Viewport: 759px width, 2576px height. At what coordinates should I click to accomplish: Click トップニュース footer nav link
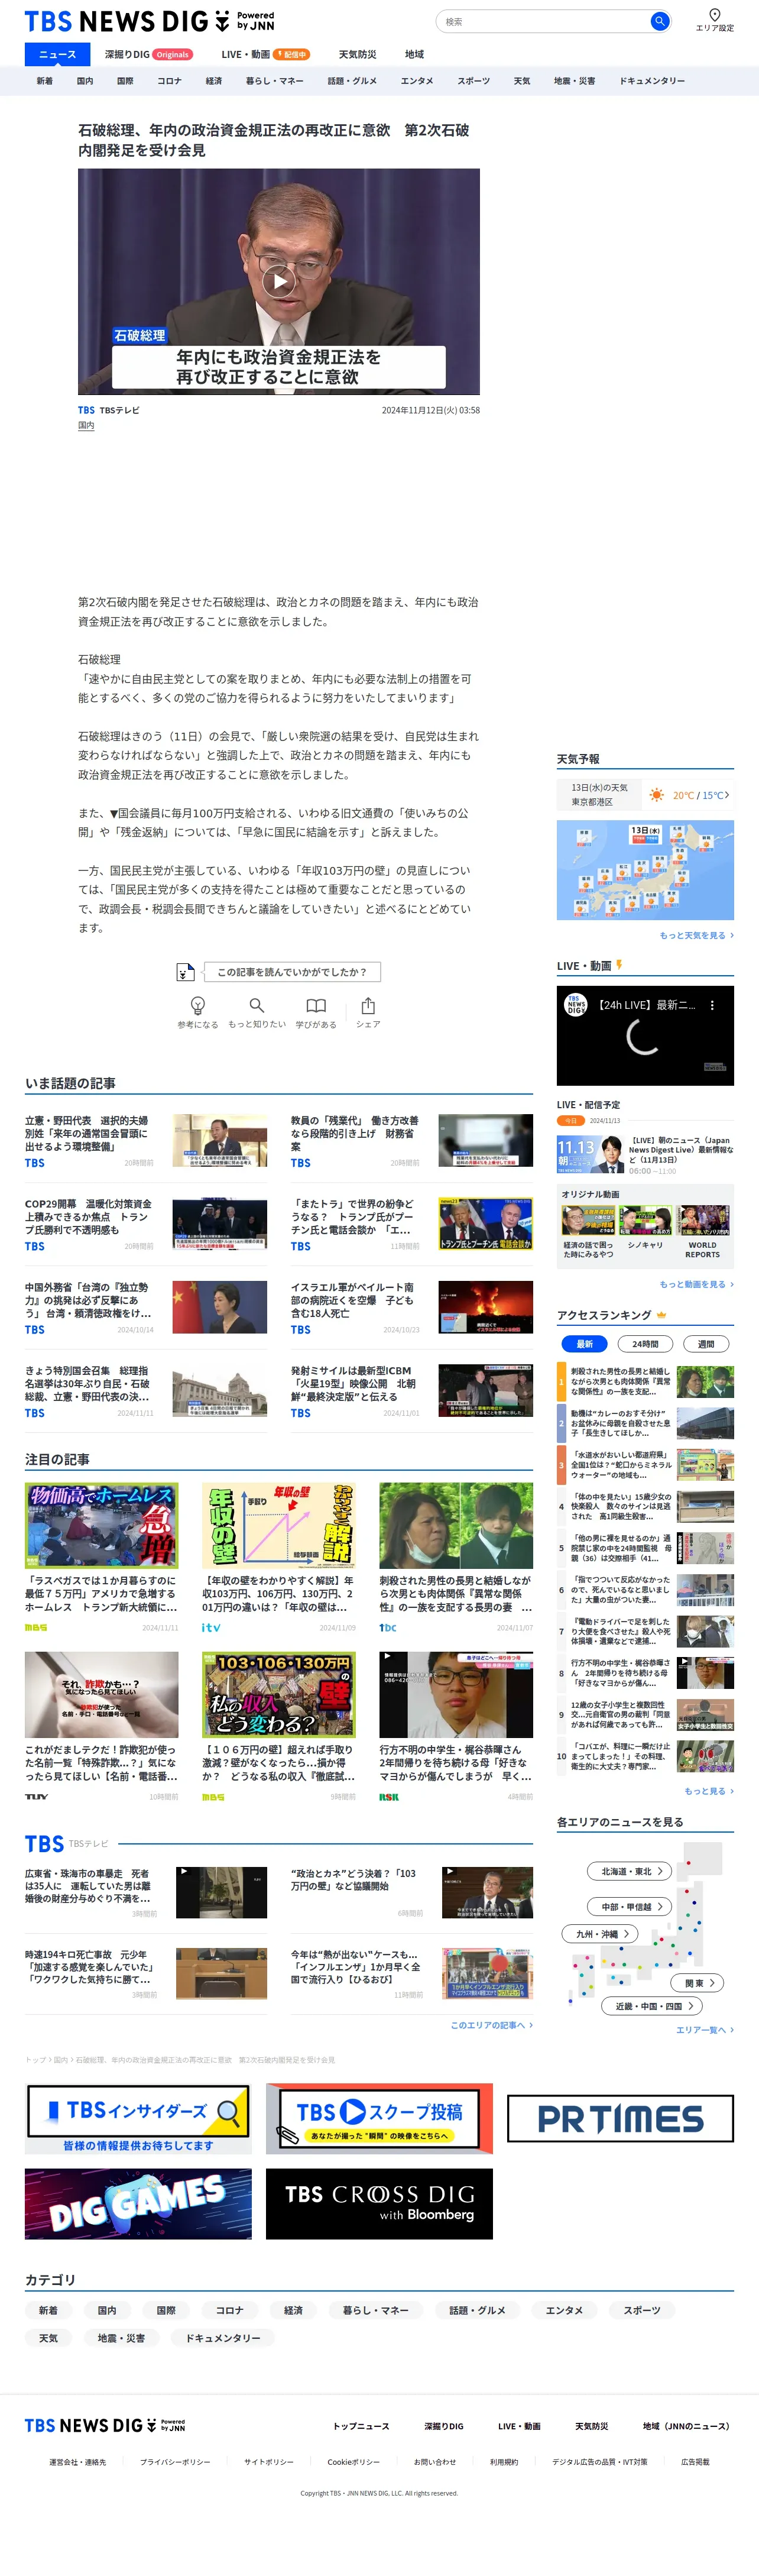coord(361,2426)
